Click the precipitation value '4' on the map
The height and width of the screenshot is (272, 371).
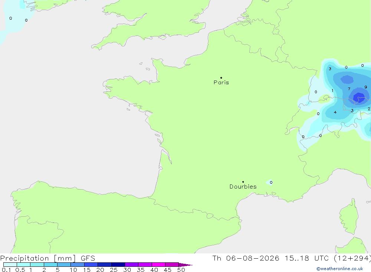335,112
